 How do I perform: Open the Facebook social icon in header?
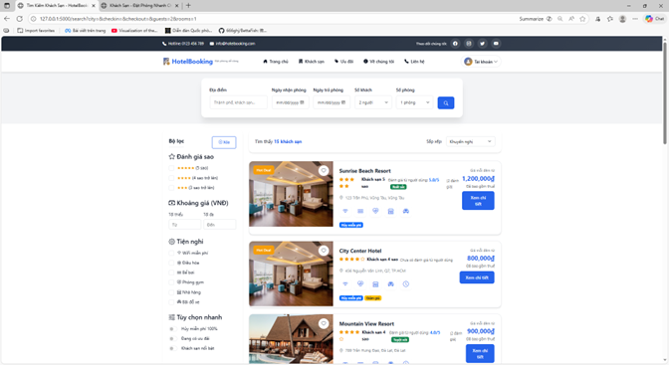455,44
